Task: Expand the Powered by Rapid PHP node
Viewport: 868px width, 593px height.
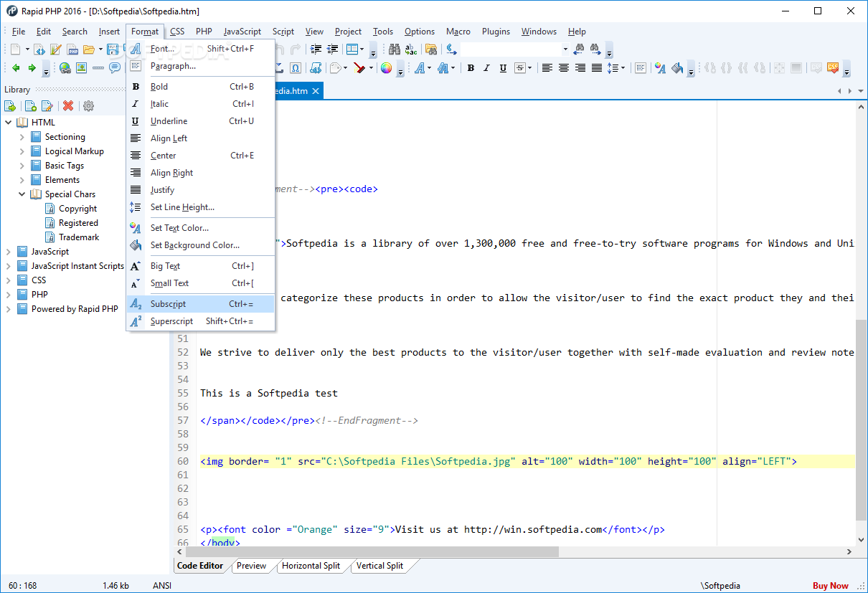Action: coord(9,309)
